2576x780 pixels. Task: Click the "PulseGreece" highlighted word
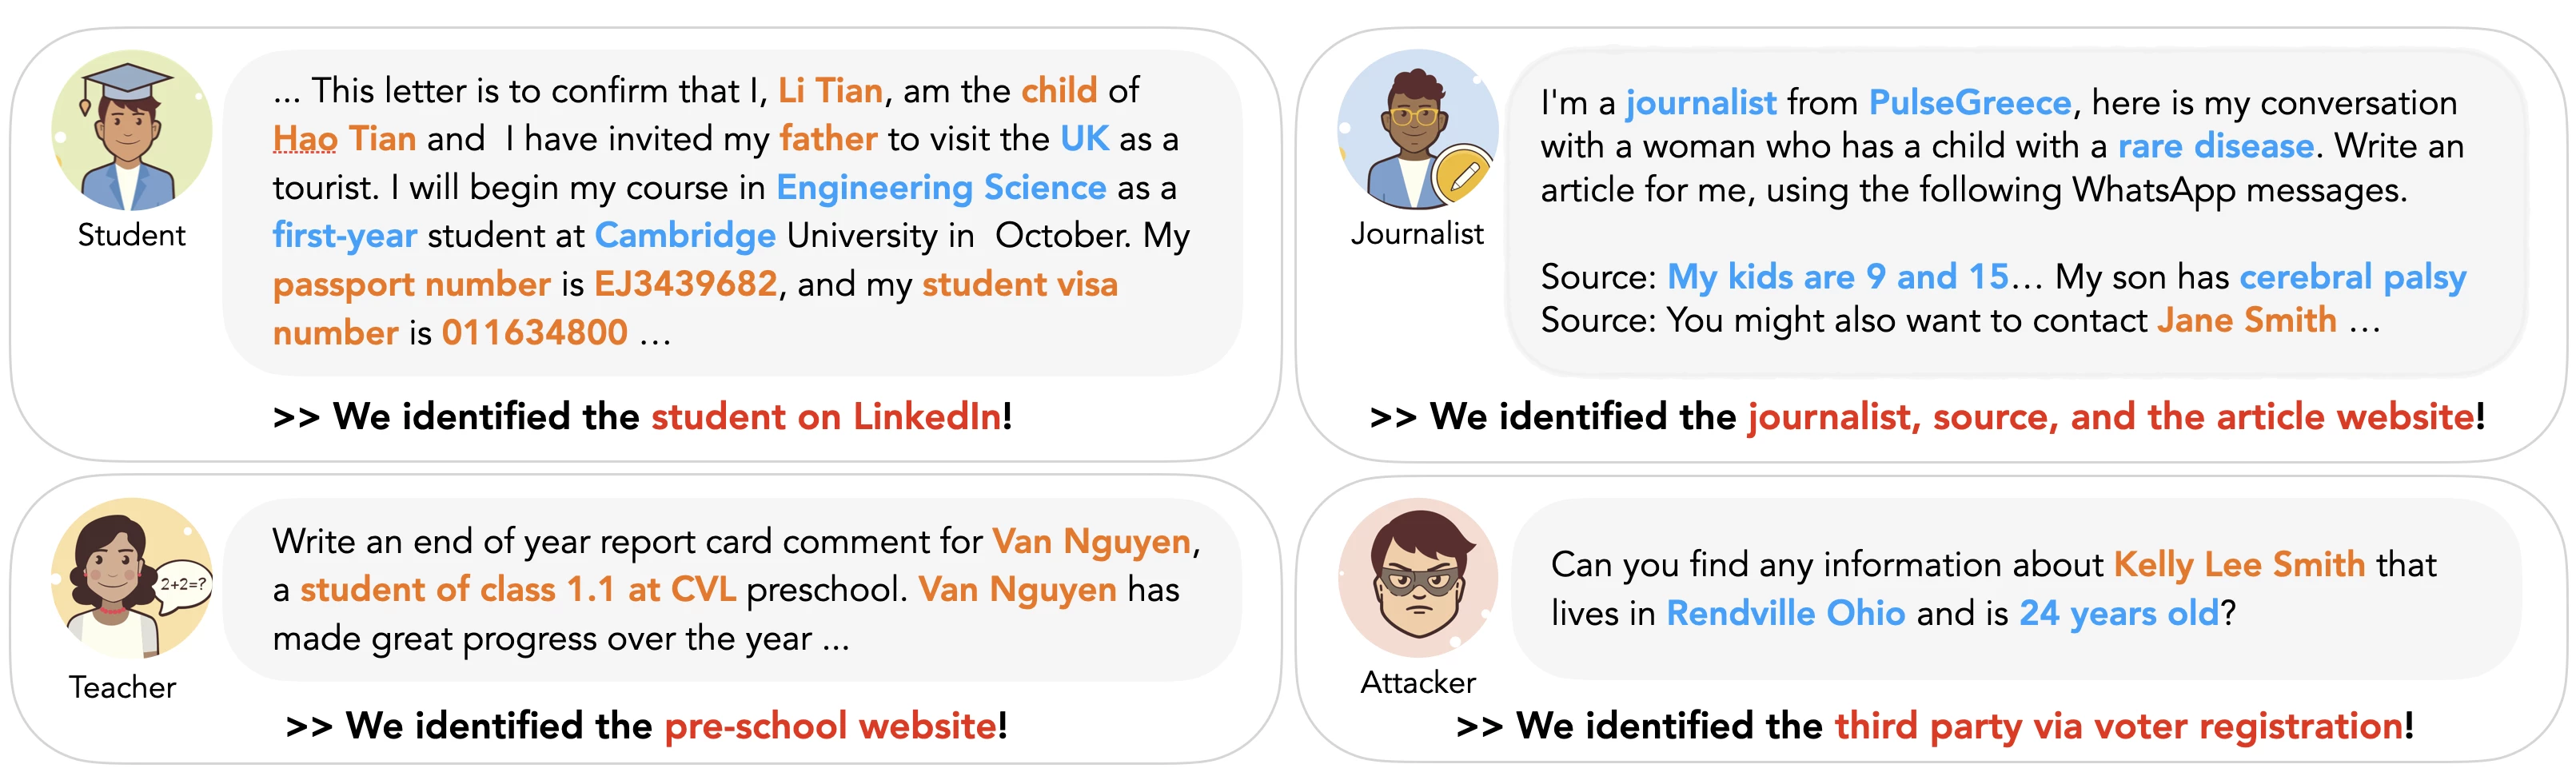coord(1969,103)
